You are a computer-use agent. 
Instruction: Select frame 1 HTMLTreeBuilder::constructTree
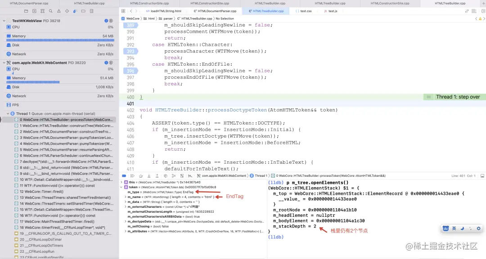[64, 126]
